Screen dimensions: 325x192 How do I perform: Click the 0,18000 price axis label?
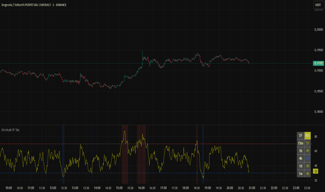click(319, 112)
